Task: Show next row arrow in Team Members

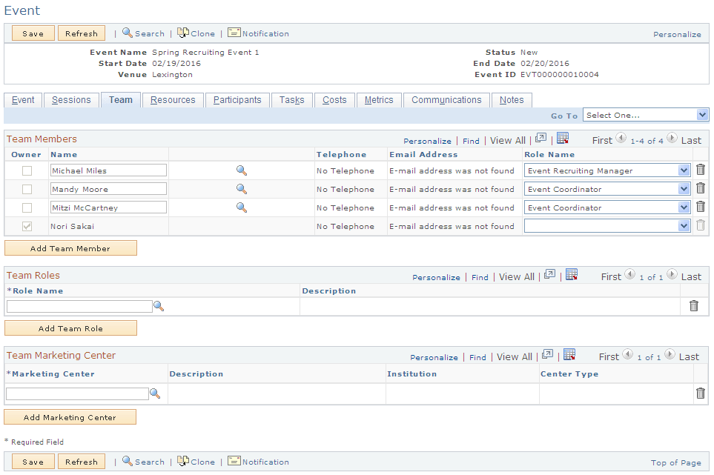Action: pyautogui.click(x=672, y=138)
